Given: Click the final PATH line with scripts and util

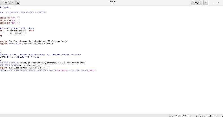Looking at the screenshot, I should (48, 70).
